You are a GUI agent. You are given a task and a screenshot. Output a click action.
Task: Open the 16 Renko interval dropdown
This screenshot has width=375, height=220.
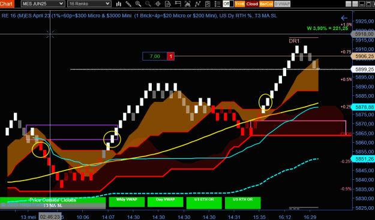click(x=89, y=4)
